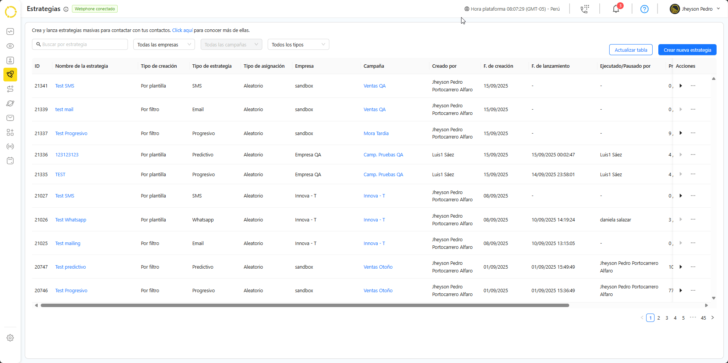Open the notifications bell icon
Viewport: 728px width, 363px height.
[x=616, y=9]
